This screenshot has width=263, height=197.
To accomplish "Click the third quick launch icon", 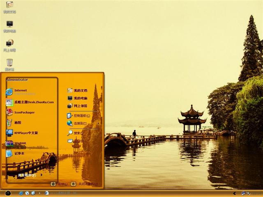I will point(33,193).
